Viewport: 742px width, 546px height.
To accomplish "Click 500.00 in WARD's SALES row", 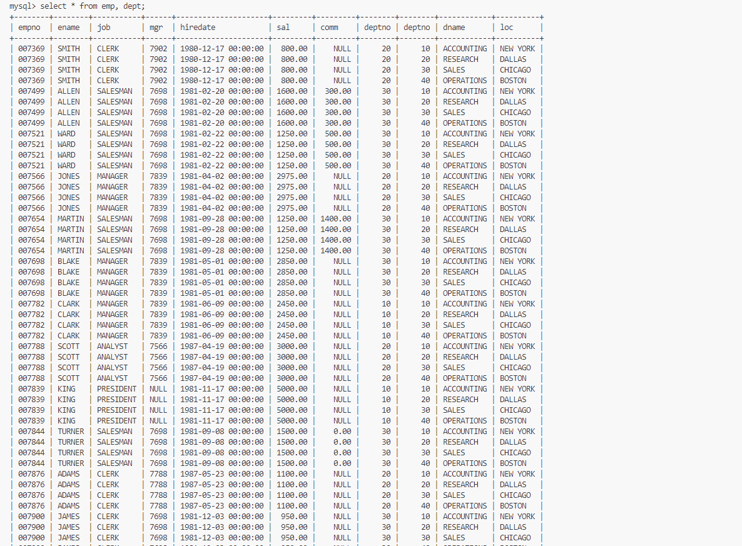I will [338, 155].
